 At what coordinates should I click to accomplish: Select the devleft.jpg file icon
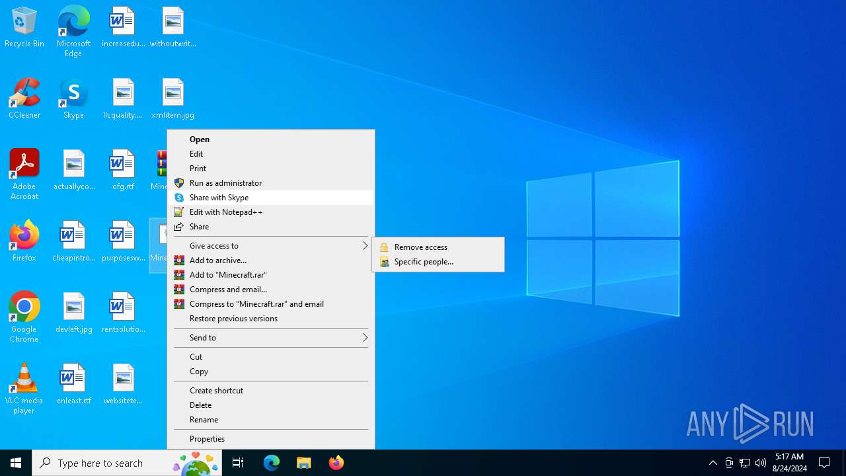click(73, 313)
